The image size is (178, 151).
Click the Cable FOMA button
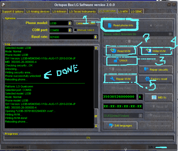tap(86, 23)
